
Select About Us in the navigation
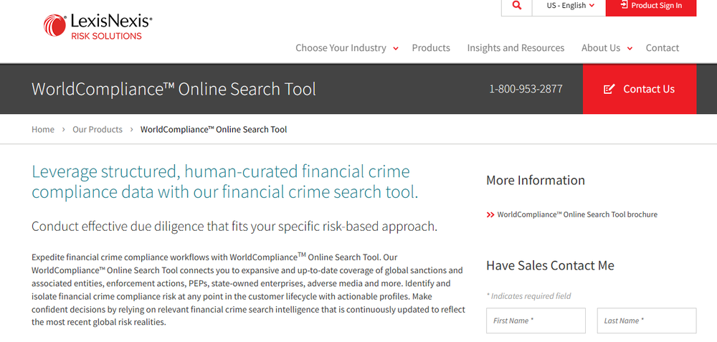coord(601,47)
